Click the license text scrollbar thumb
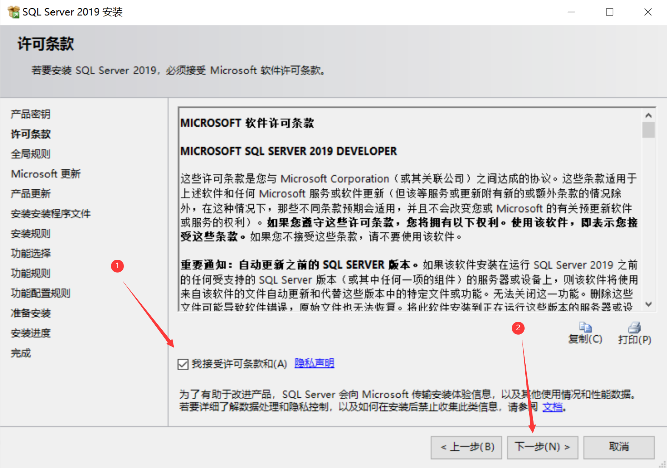The width and height of the screenshot is (667, 468). pos(649,130)
